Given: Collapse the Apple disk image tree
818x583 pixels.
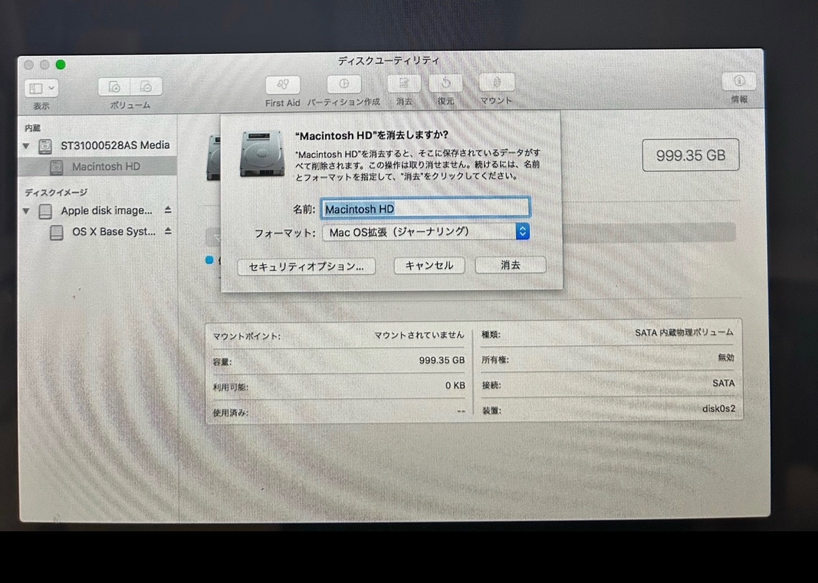Looking at the screenshot, I should pos(26,211).
